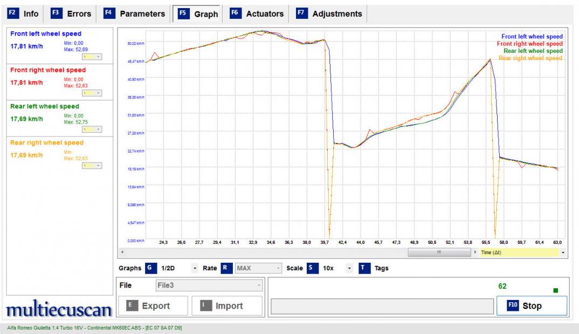
Task: Click the empty status progress bar
Action: (382, 306)
